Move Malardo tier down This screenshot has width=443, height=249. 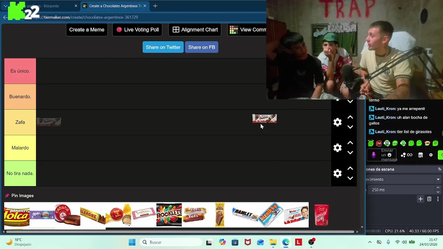coord(350,153)
